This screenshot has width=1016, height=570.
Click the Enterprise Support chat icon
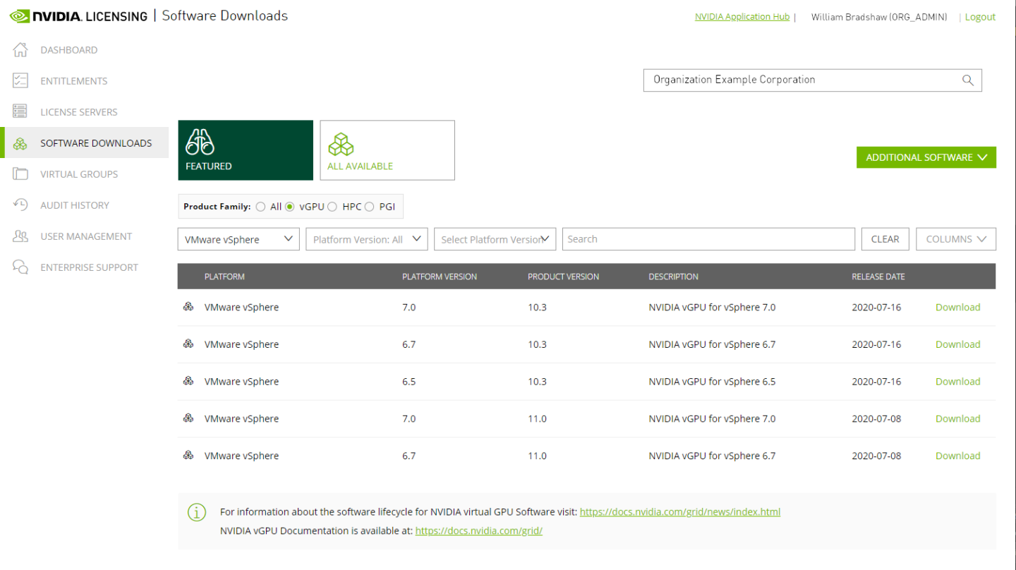(x=20, y=267)
